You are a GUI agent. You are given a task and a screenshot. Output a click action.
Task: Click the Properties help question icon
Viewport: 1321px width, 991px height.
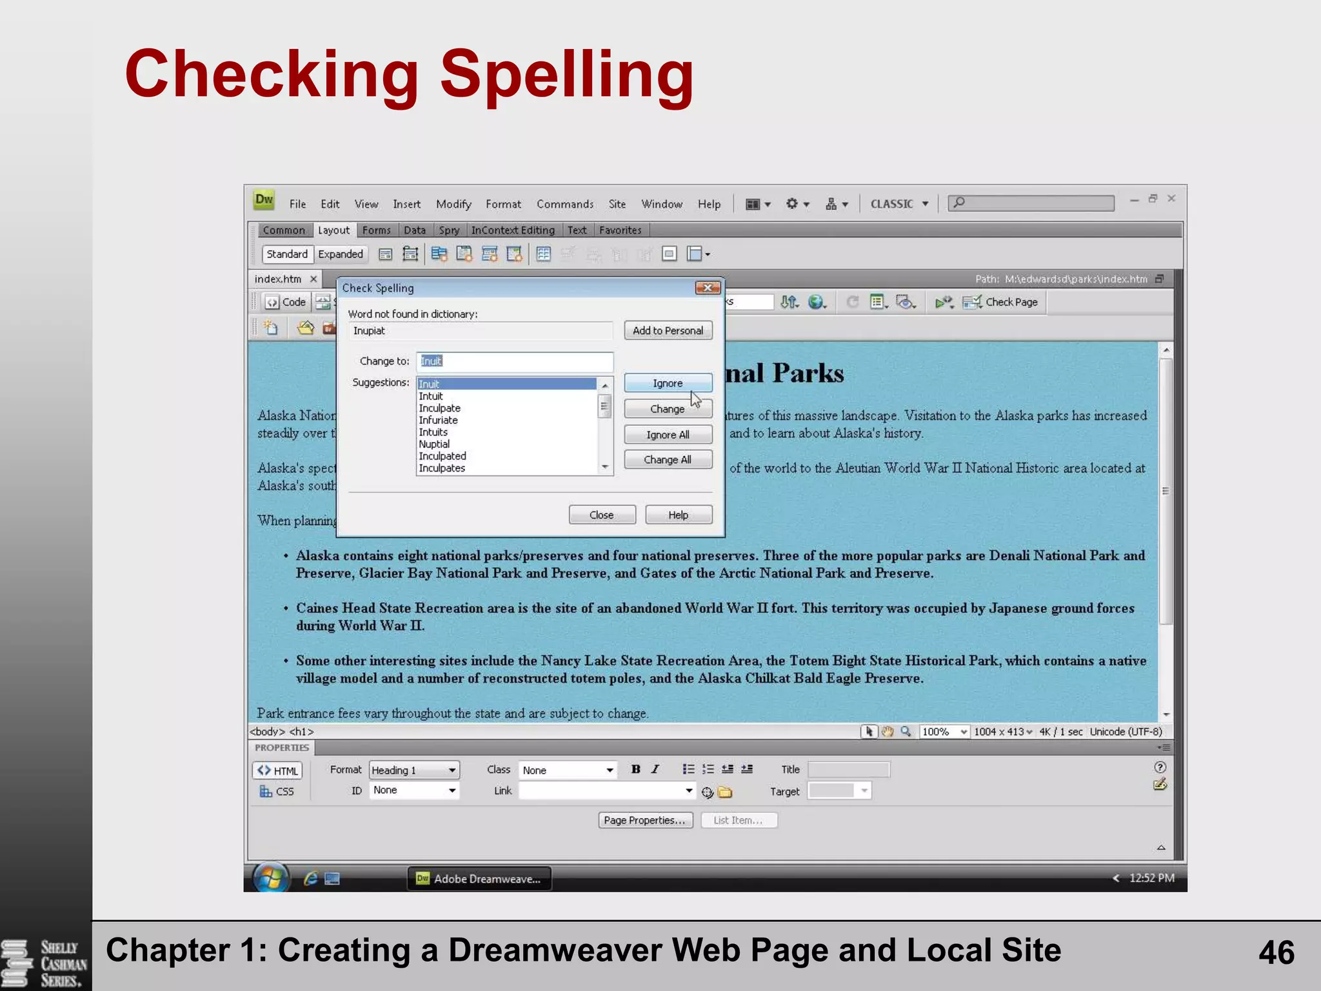[1160, 767]
